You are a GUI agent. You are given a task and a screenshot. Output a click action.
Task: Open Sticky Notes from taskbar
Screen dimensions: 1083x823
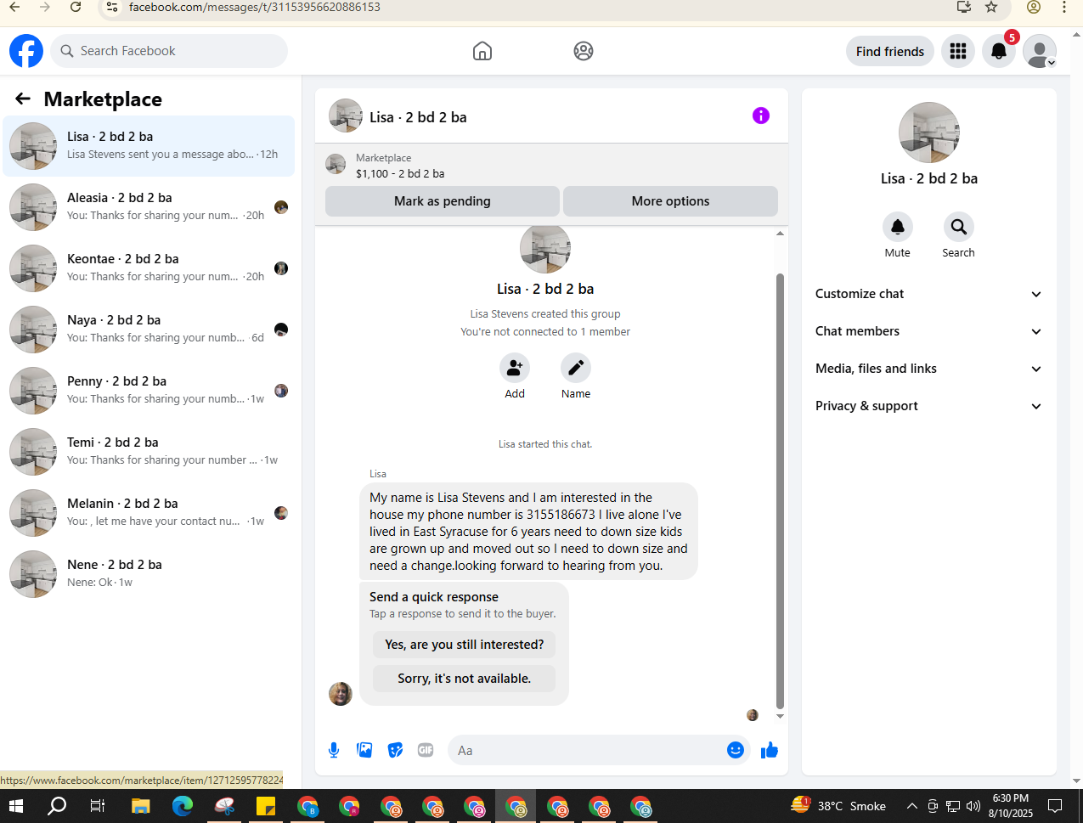(x=265, y=806)
